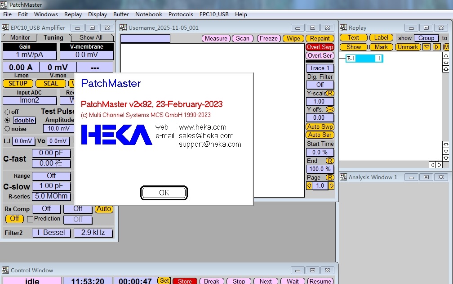Viewport: 453px width, 284px height.
Task: Open the Protocols menu
Action: [181, 14]
